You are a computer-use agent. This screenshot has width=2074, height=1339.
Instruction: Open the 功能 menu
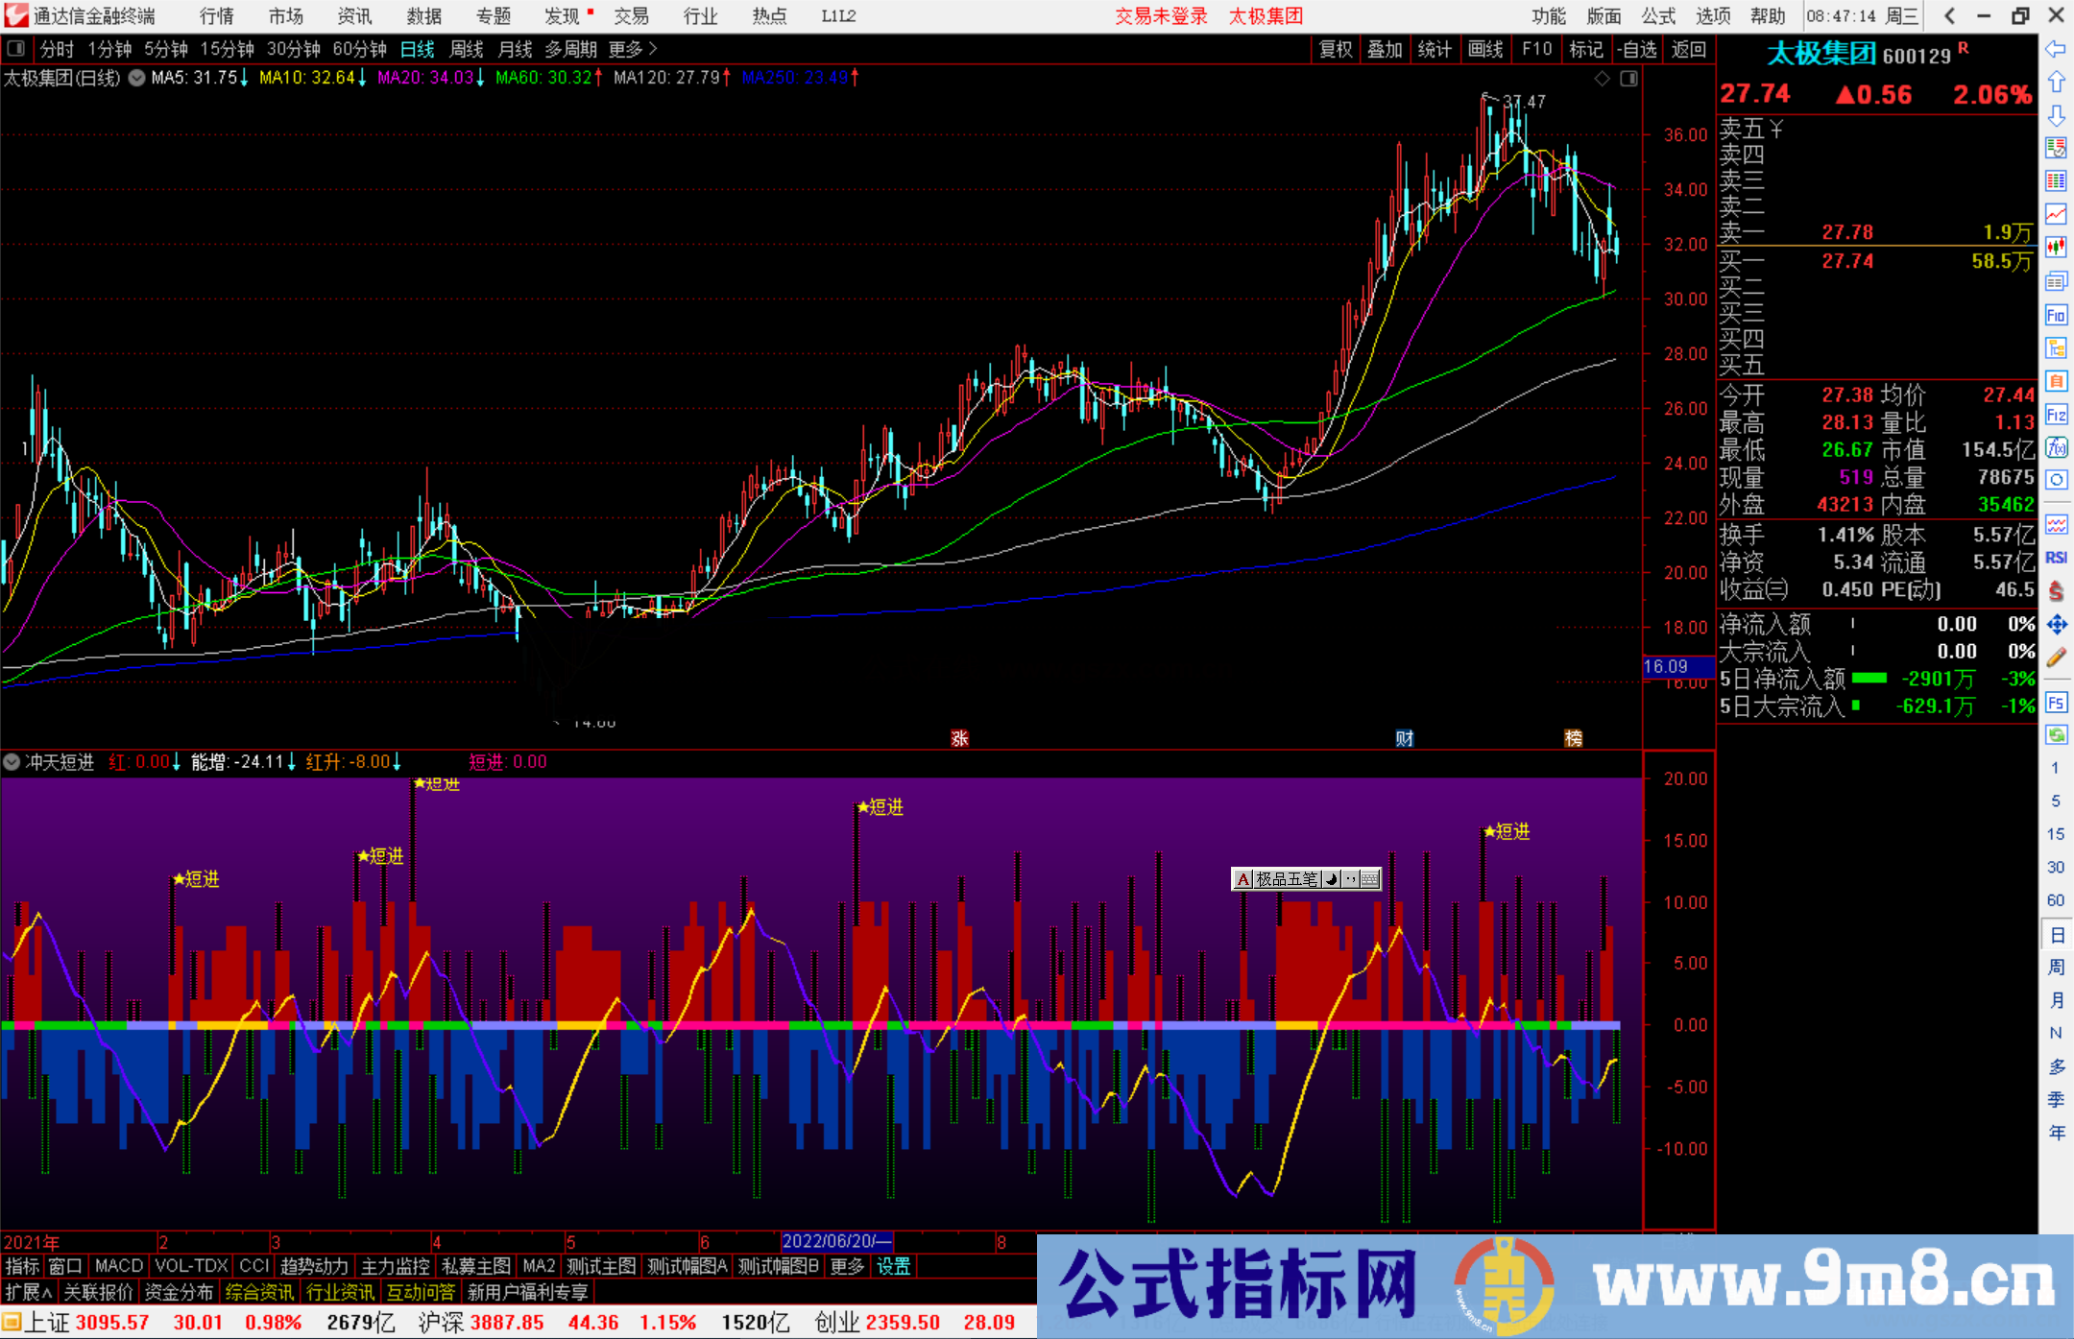click(x=1548, y=15)
